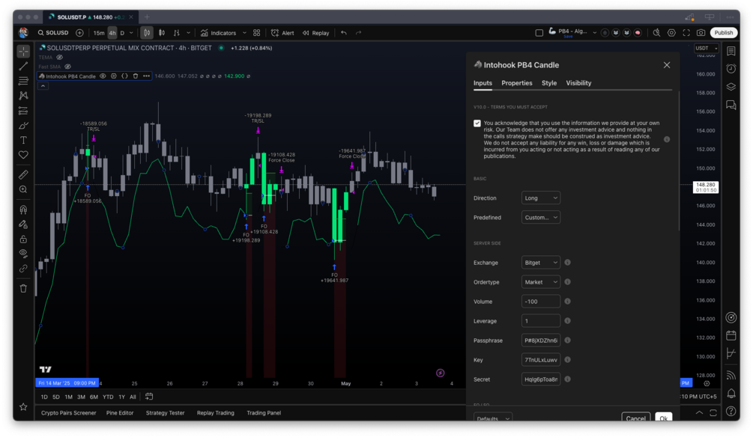This screenshot has width=753, height=437.
Task: Click the Volume input field
Action: coord(541,302)
